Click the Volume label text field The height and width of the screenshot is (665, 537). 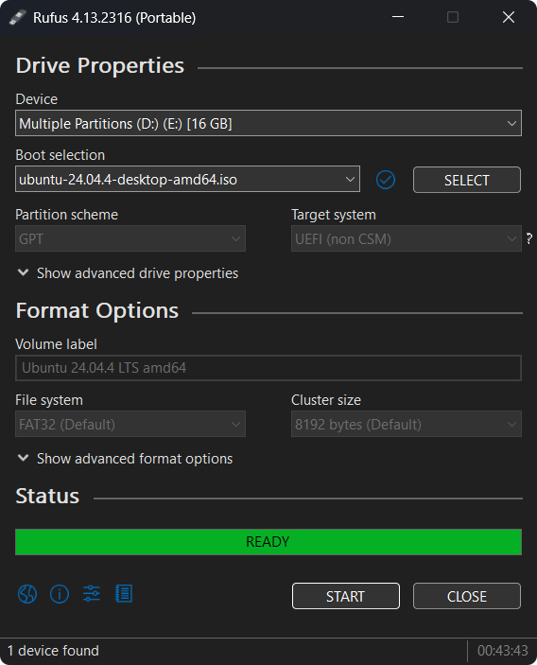point(268,368)
